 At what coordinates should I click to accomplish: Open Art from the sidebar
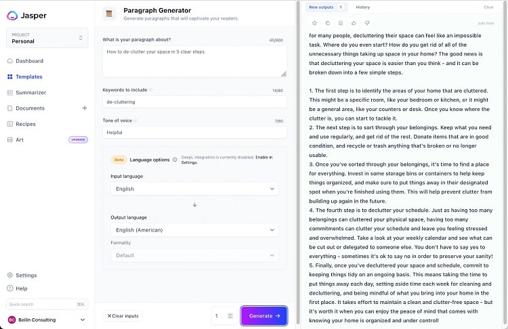[20, 140]
